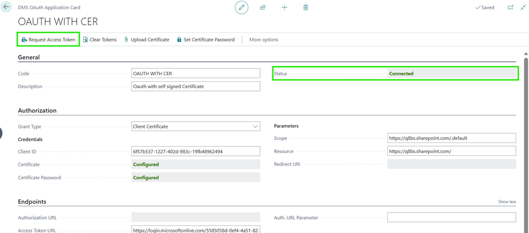Edit the Scope field
The height and width of the screenshot is (233, 529).
[x=452, y=138]
